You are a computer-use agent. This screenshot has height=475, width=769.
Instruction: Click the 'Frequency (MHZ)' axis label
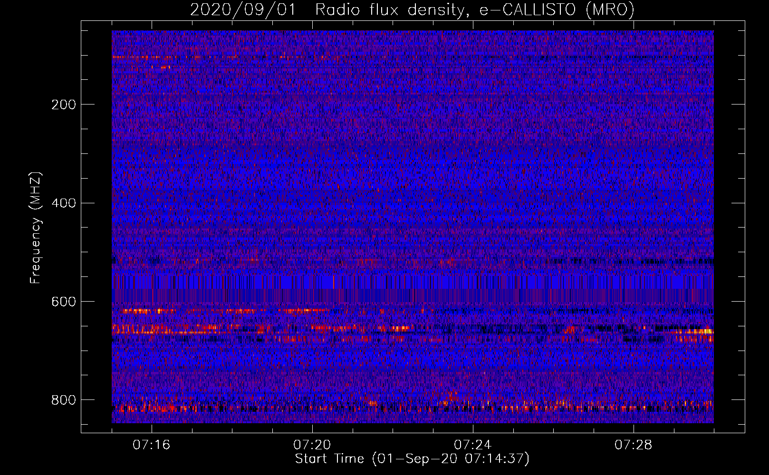(x=36, y=228)
